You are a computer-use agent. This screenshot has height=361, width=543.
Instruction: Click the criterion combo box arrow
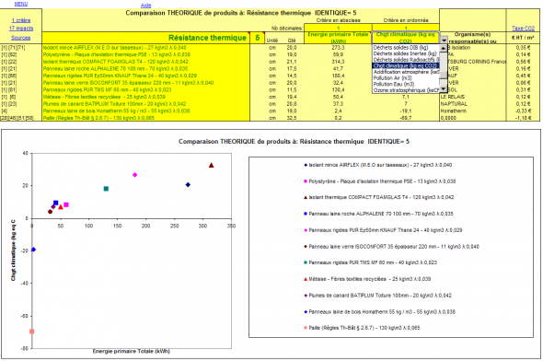coord(444,41)
